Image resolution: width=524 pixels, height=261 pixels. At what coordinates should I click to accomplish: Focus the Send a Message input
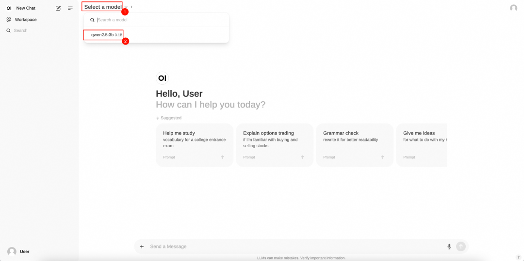pyautogui.click(x=296, y=246)
